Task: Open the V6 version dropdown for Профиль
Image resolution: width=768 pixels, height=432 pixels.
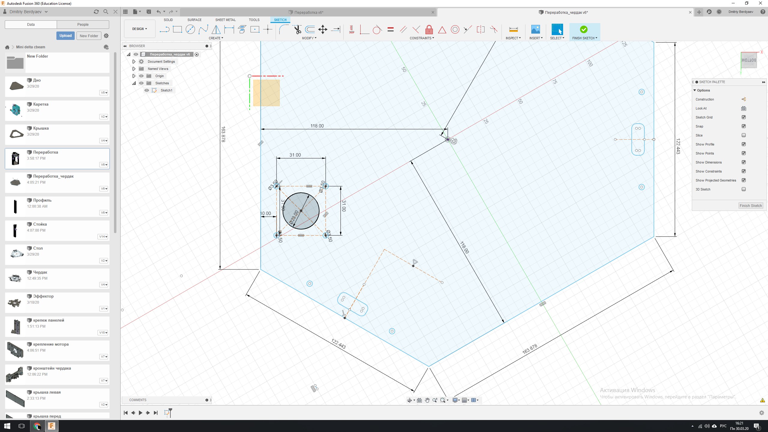Action: [x=104, y=213]
